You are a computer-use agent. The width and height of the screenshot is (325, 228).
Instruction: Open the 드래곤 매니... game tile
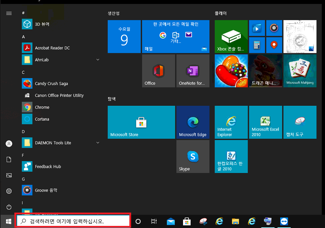coord(265,71)
